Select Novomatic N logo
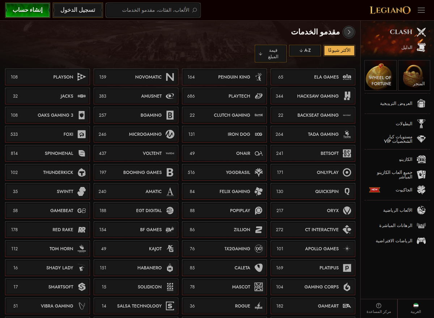The width and height of the screenshot is (434, 318). tap(170, 77)
